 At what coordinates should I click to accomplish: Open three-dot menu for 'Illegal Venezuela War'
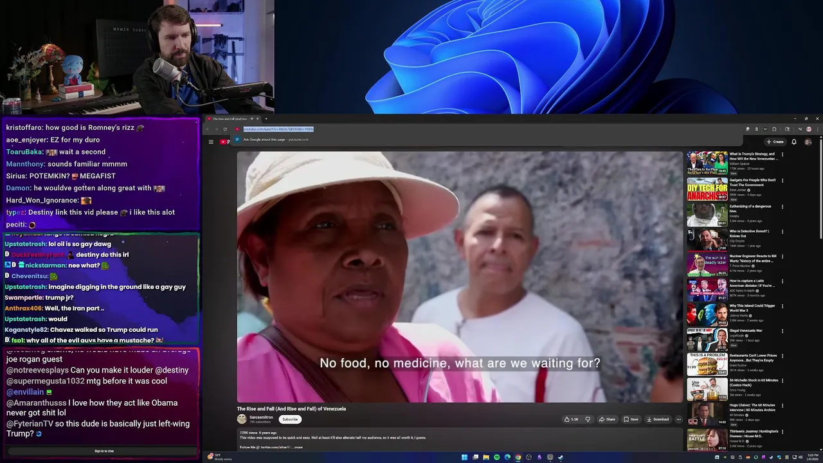(782, 331)
